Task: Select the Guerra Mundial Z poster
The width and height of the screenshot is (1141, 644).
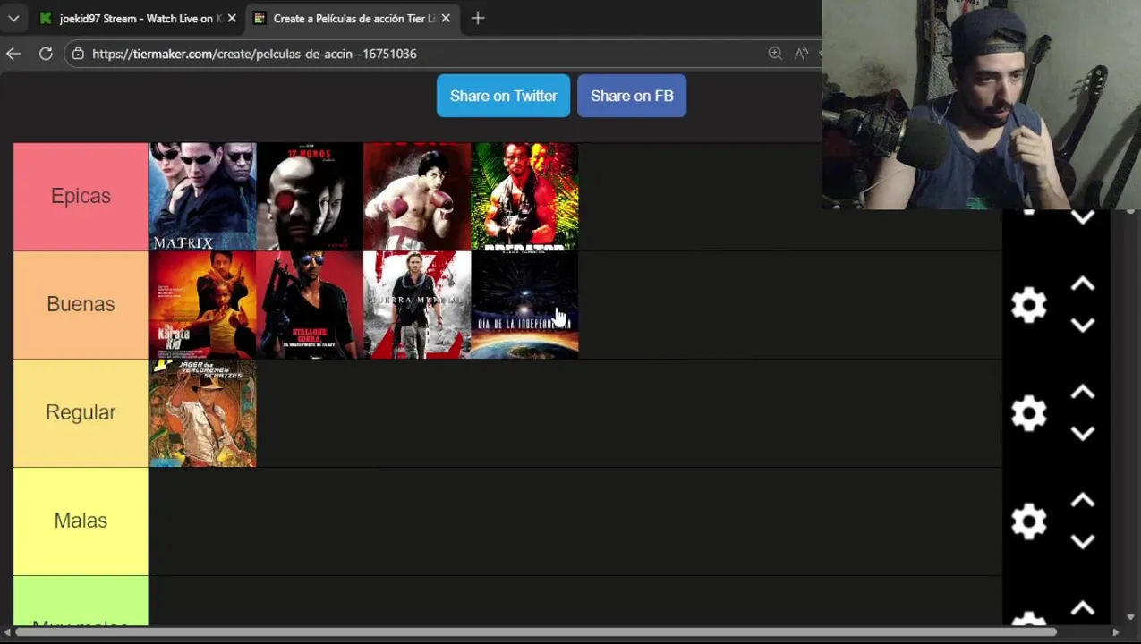Action: [417, 305]
